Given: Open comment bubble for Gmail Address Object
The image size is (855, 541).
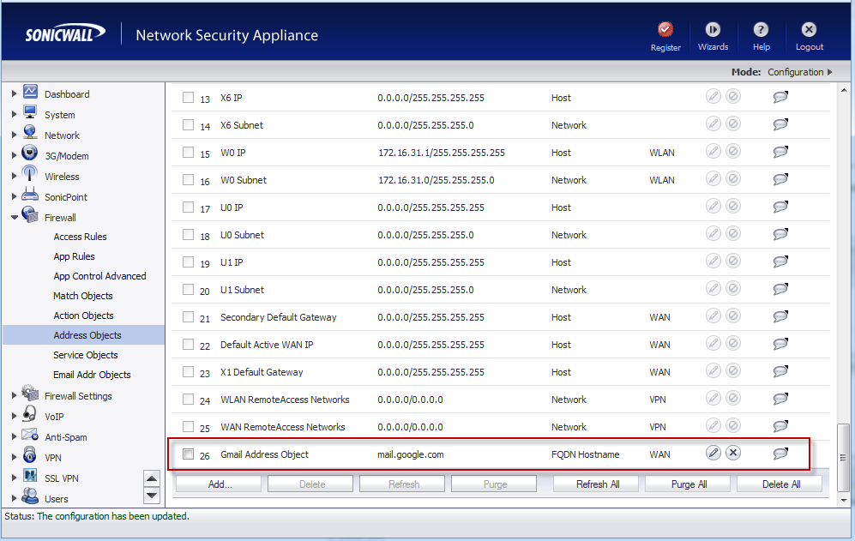Looking at the screenshot, I should [781, 454].
